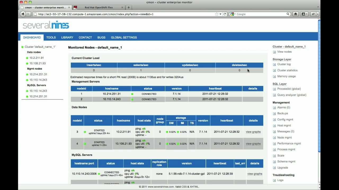Select 10.110.14.243 under MySQL Servers in sidebar
Viewport: 339px width, 190px height.
coord(38,91)
